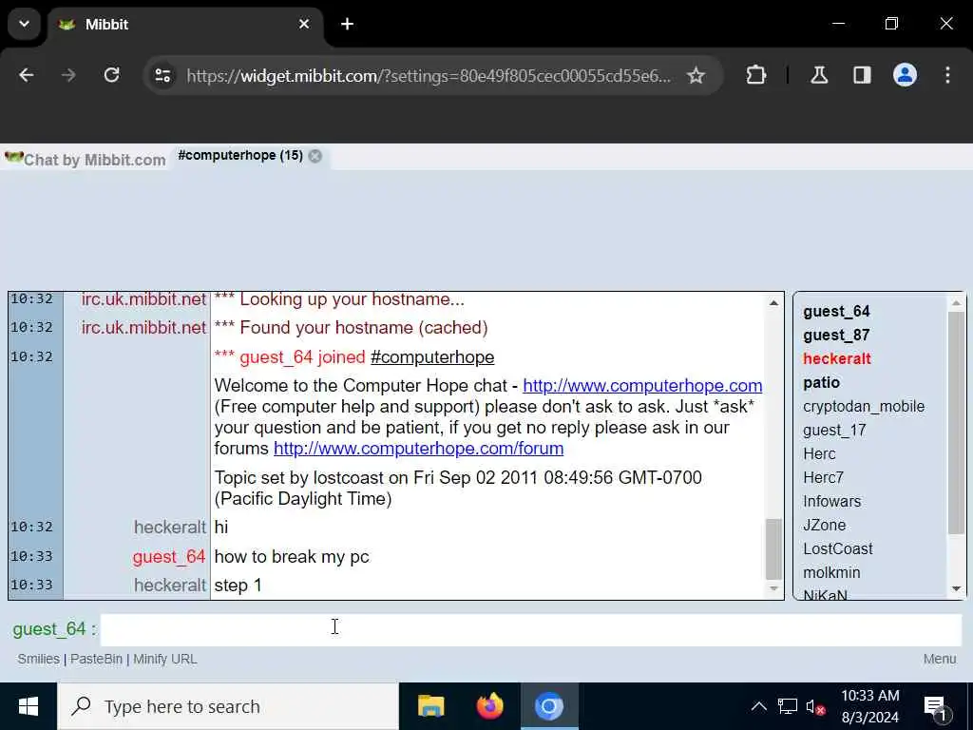Reload the Mibbit page

pyautogui.click(x=112, y=75)
